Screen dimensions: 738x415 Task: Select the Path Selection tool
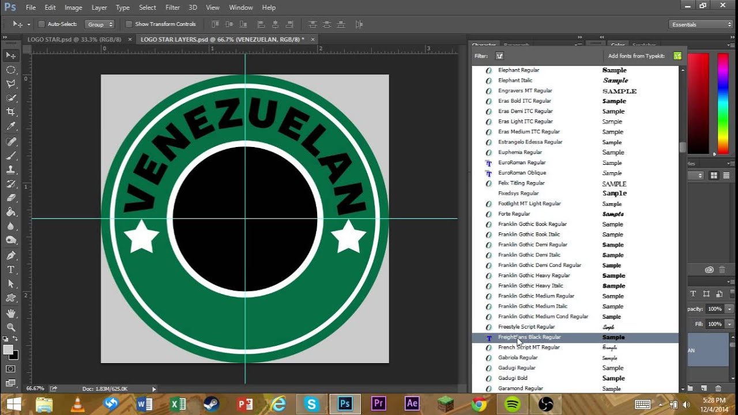(x=11, y=284)
